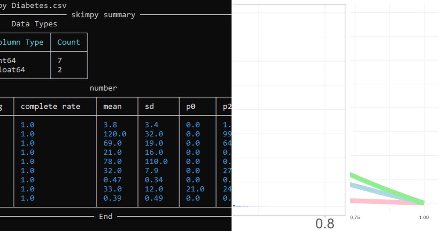Click the Diabetes.csv filename in the terminal header

(x=39, y=5)
